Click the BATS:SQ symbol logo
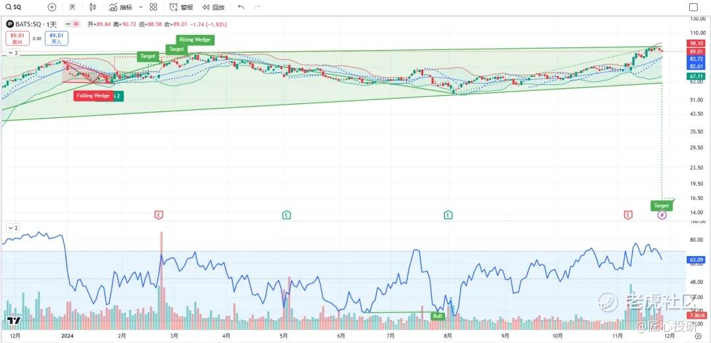This screenshot has height=343, width=711. click(x=10, y=24)
